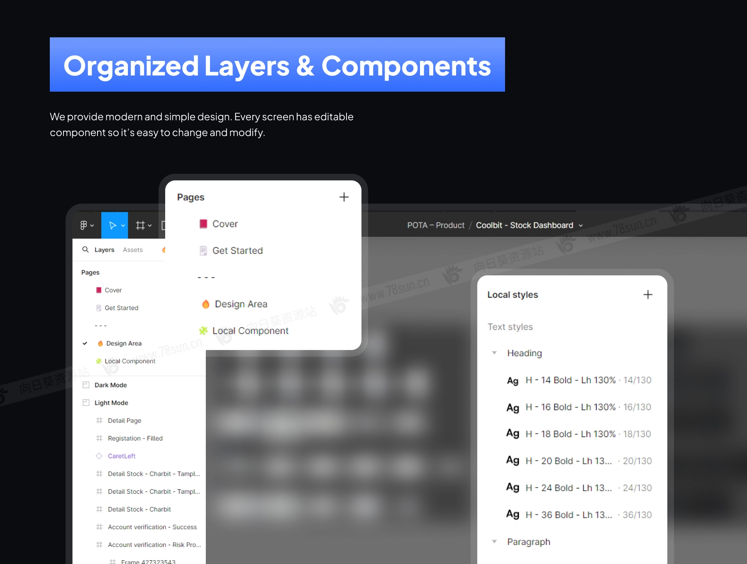Viewport: 747px width, 564px height.
Task: Click Dark Mode section icon
Action: [x=86, y=385]
